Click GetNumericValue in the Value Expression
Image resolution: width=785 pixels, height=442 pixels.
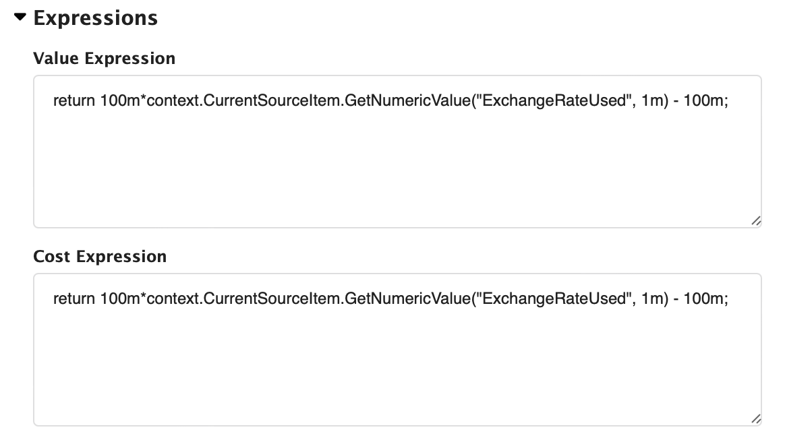point(408,100)
